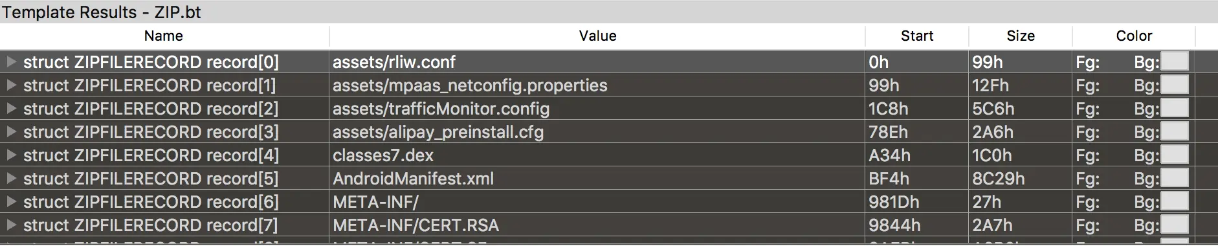Sort by the Name column header

164,36
